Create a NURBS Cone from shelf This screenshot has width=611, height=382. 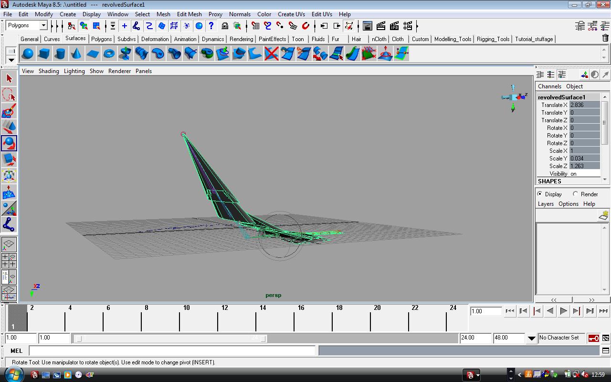coord(76,53)
